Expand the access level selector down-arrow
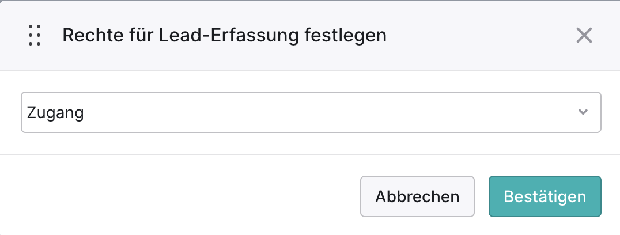 (x=583, y=112)
